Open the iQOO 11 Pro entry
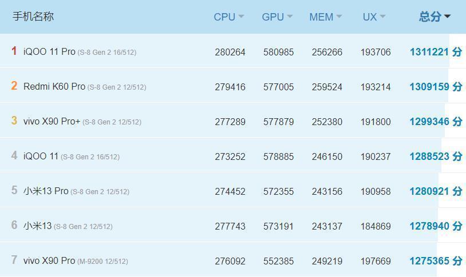466x277 pixels. pyautogui.click(x=49, y=52)
